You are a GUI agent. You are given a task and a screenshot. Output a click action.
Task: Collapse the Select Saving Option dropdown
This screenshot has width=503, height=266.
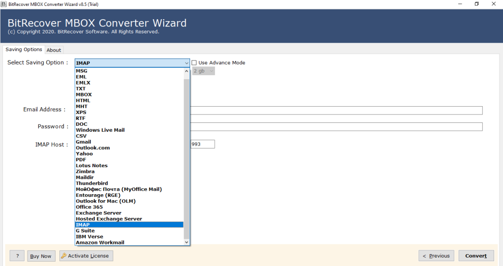(186, 63)
